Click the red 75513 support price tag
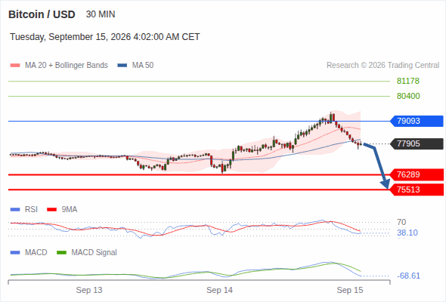Screen dimensions: 446x302 pos(417,190)
